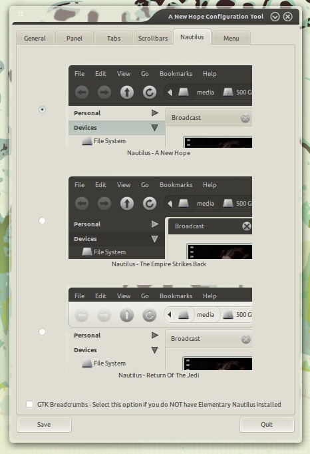Click View menu in Return Of The Jedi preview
Image resolution: width=310 pixels, height=454 pixels.
pyautogui.click(x=124, y=296)
